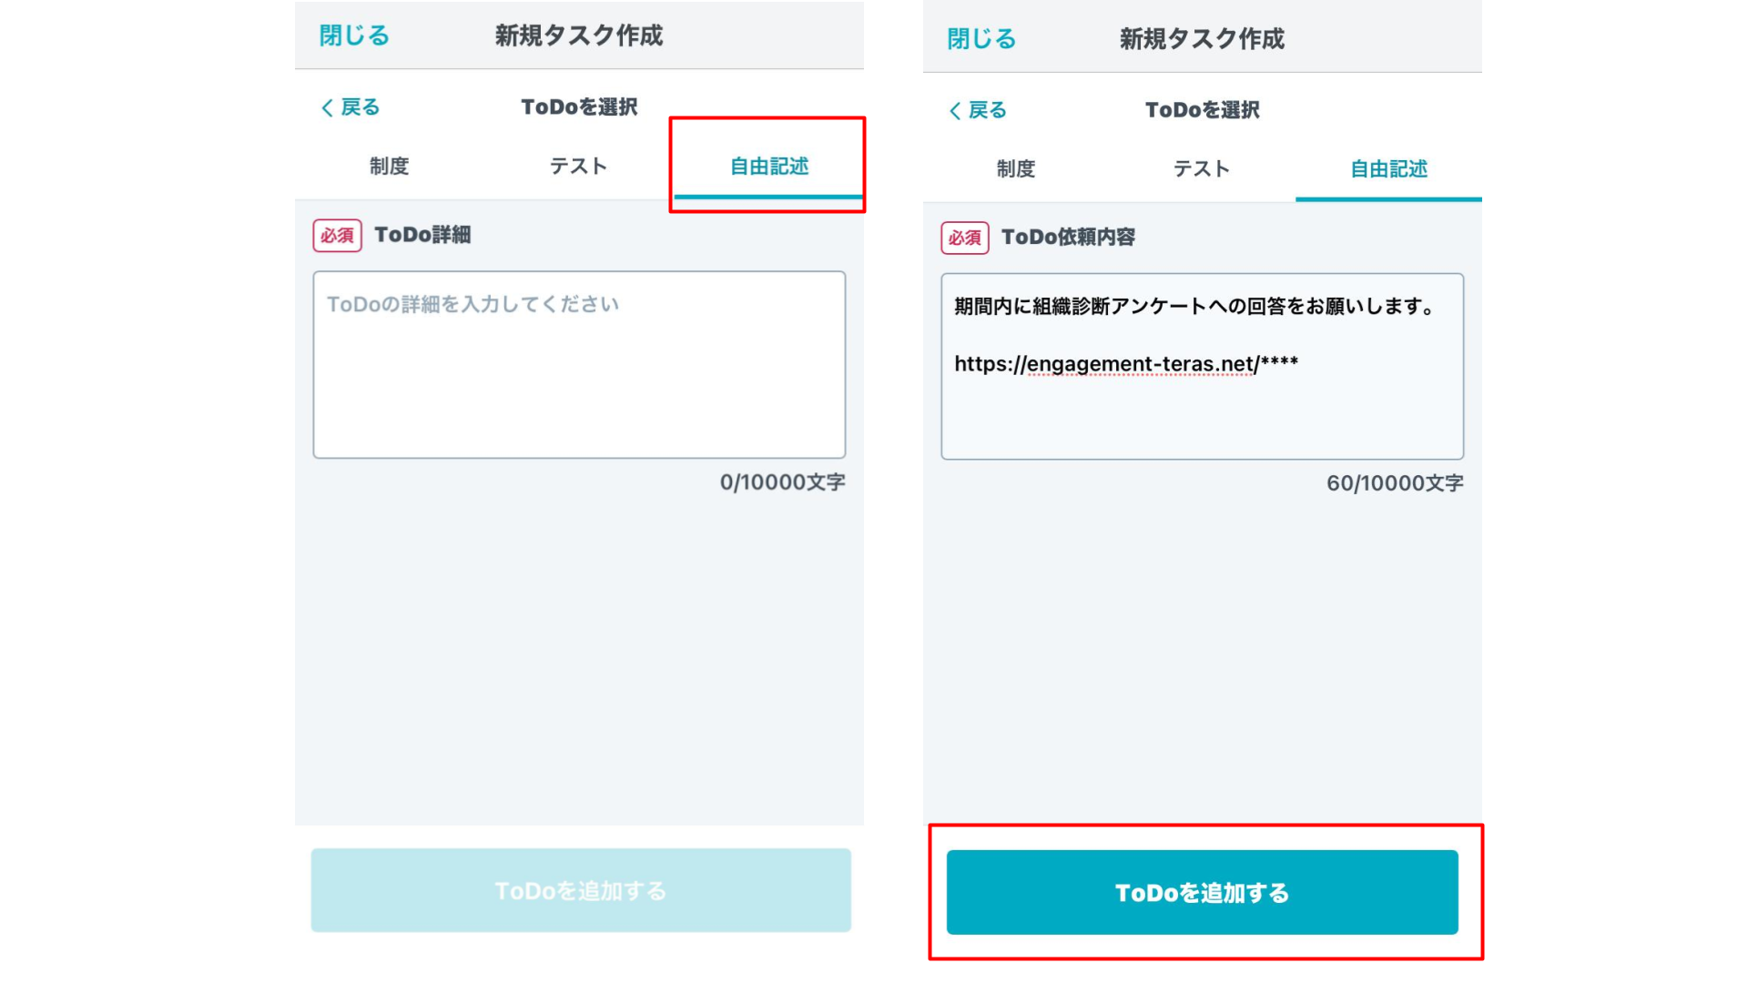Click the 必須 badge beside ToDo詳細
The width and height of the screenshot is (1748, 983).
(337, 235)
